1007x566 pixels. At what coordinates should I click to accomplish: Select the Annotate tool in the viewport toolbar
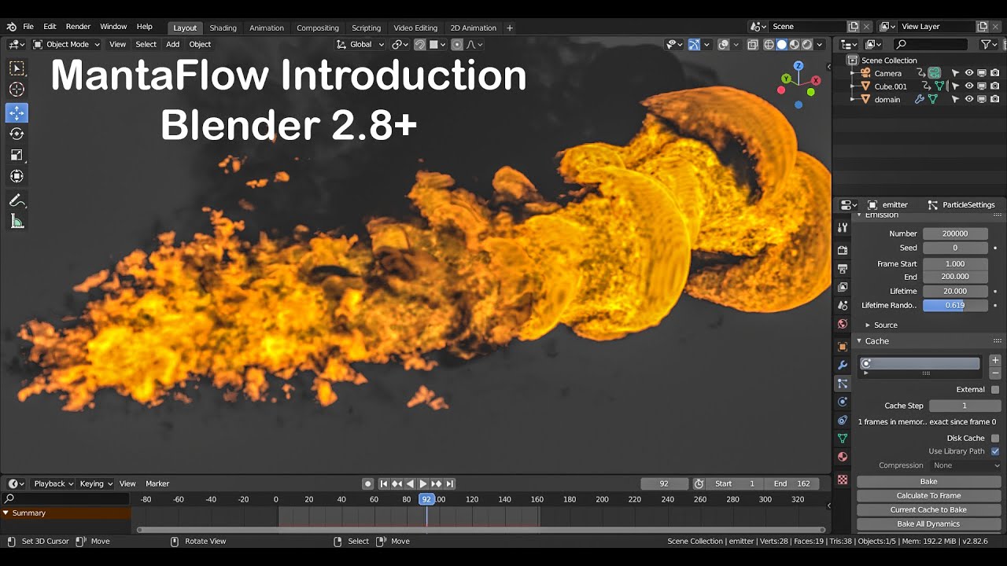tap(17, 201)
